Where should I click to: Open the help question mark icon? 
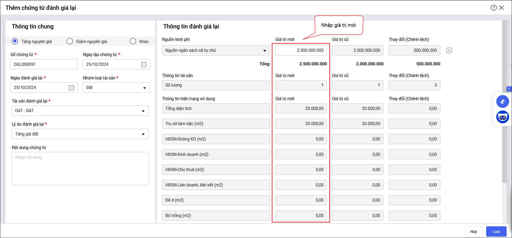click(x=494, y=8)
